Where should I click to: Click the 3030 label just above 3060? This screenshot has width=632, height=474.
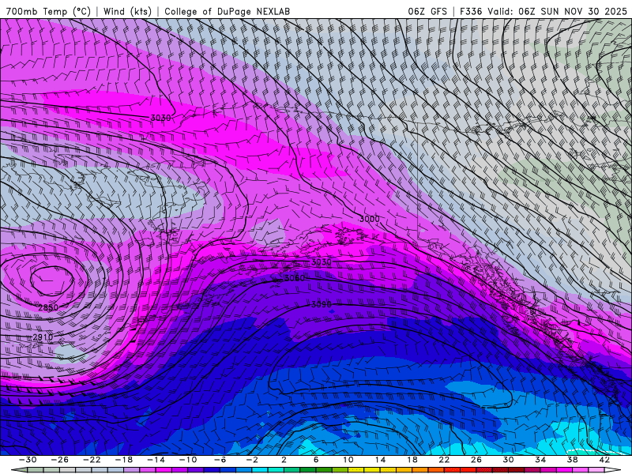click(322, 262)
